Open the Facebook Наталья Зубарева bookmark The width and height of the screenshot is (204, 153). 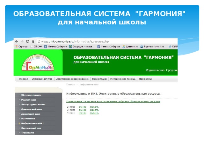point(108,47)
